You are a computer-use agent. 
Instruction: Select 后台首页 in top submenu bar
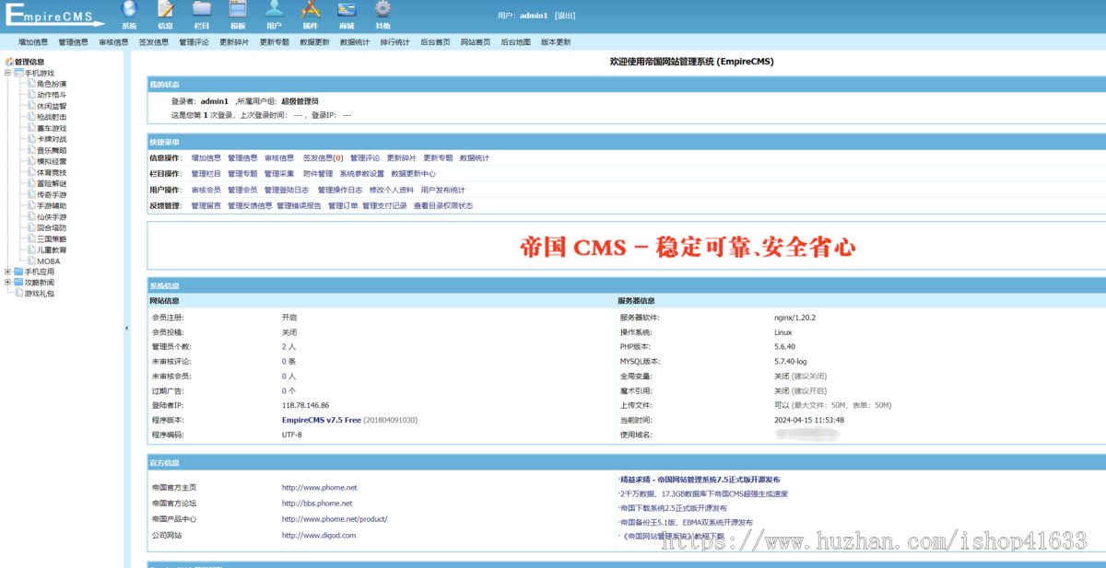435,42
